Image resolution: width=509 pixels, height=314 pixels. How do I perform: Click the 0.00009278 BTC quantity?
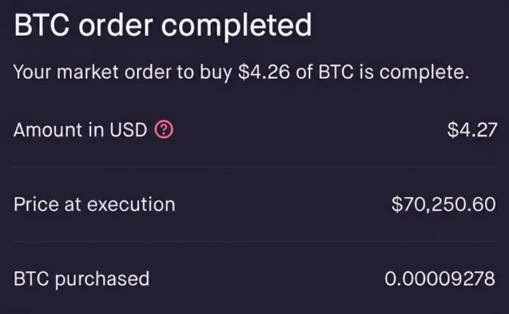pos(439,279)
